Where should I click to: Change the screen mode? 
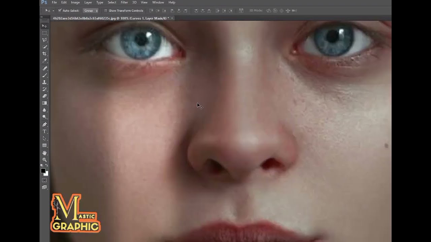[x=44, y=188]
